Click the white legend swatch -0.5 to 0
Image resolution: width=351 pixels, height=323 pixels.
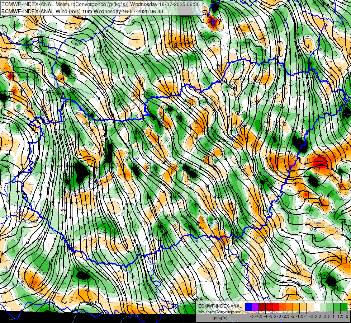[317, 307]
